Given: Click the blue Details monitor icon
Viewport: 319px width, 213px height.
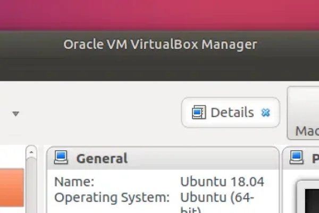Looking at the screenshot, I should (199, 112).
